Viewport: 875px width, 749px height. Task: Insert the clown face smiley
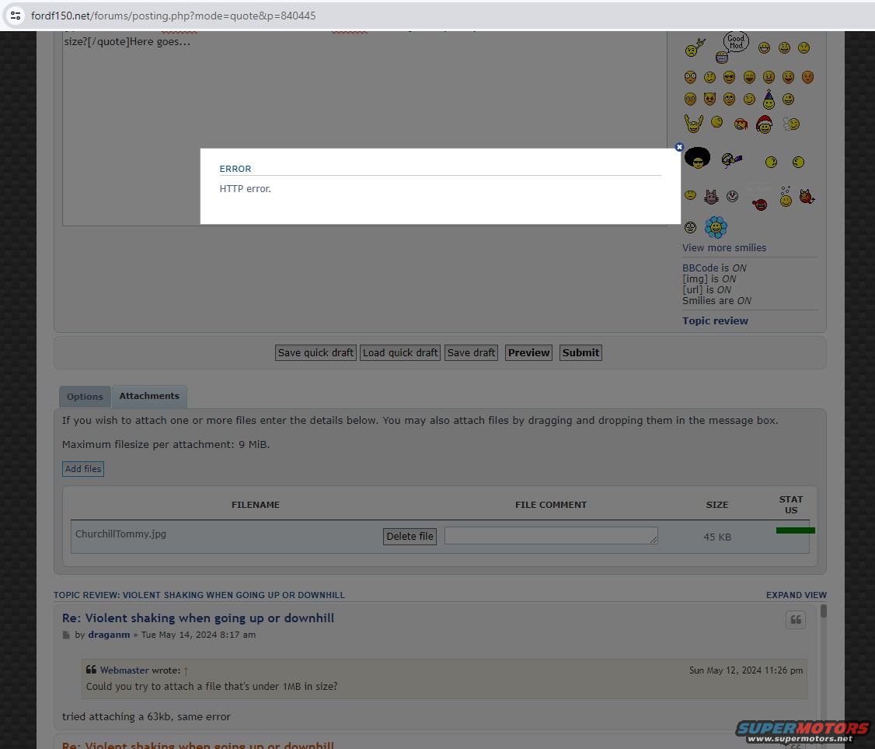point(732,196)
